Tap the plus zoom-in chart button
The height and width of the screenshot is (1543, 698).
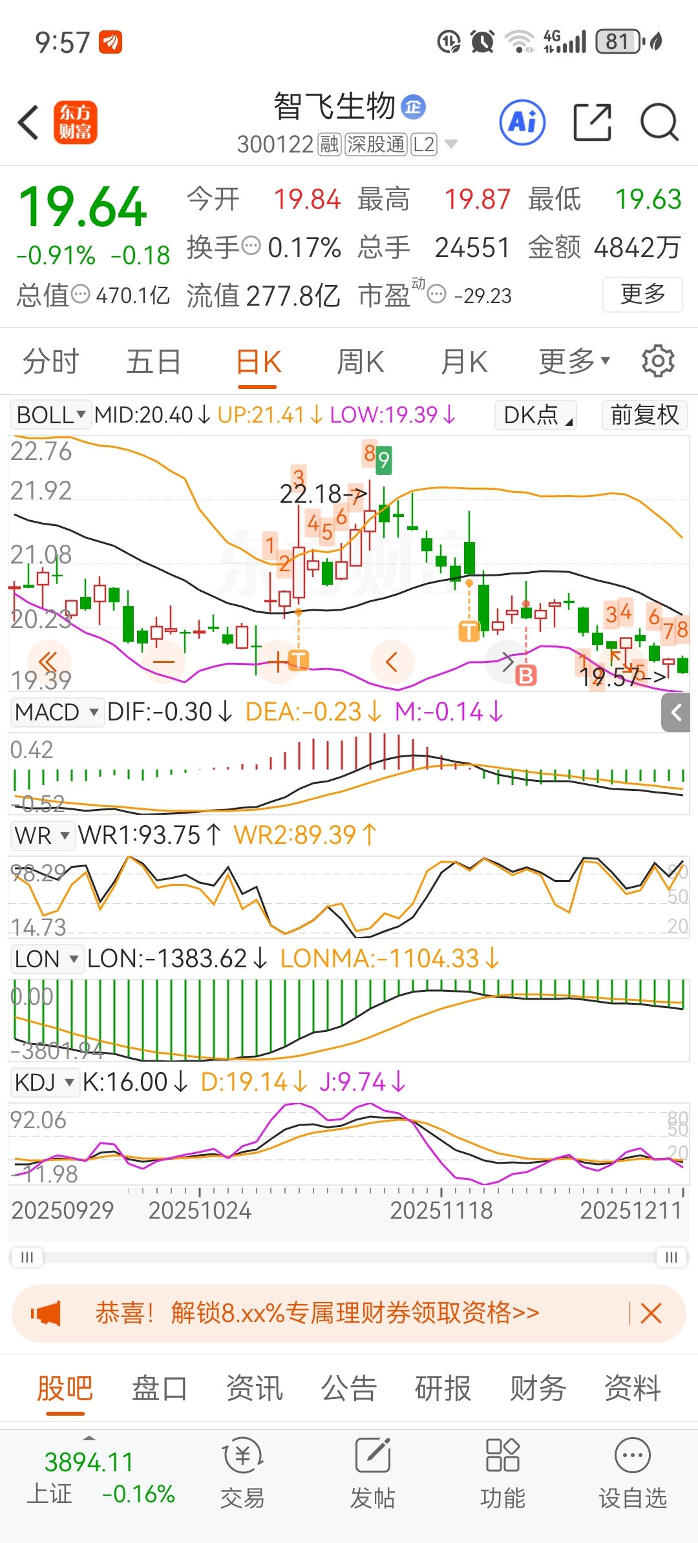(278, 662)
